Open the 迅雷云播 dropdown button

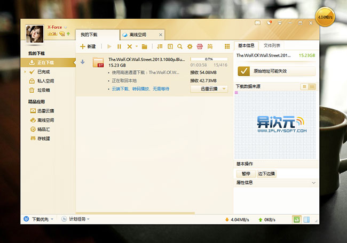coord(209,89)
